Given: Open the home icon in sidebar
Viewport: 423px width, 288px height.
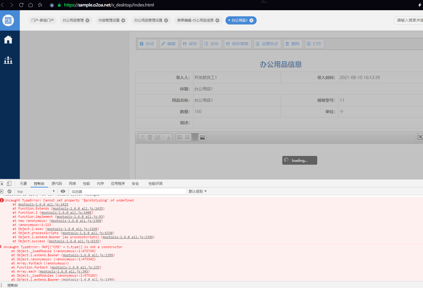Looking at the screenshot, I should (x=8, y=40).
